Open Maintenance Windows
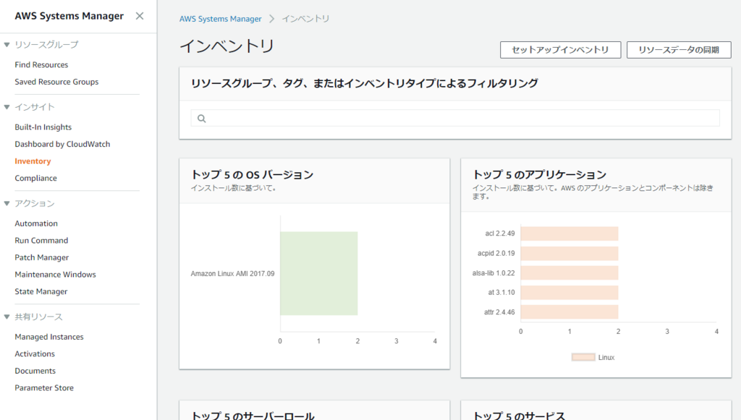The image size is (741, 420). [55, 274]
